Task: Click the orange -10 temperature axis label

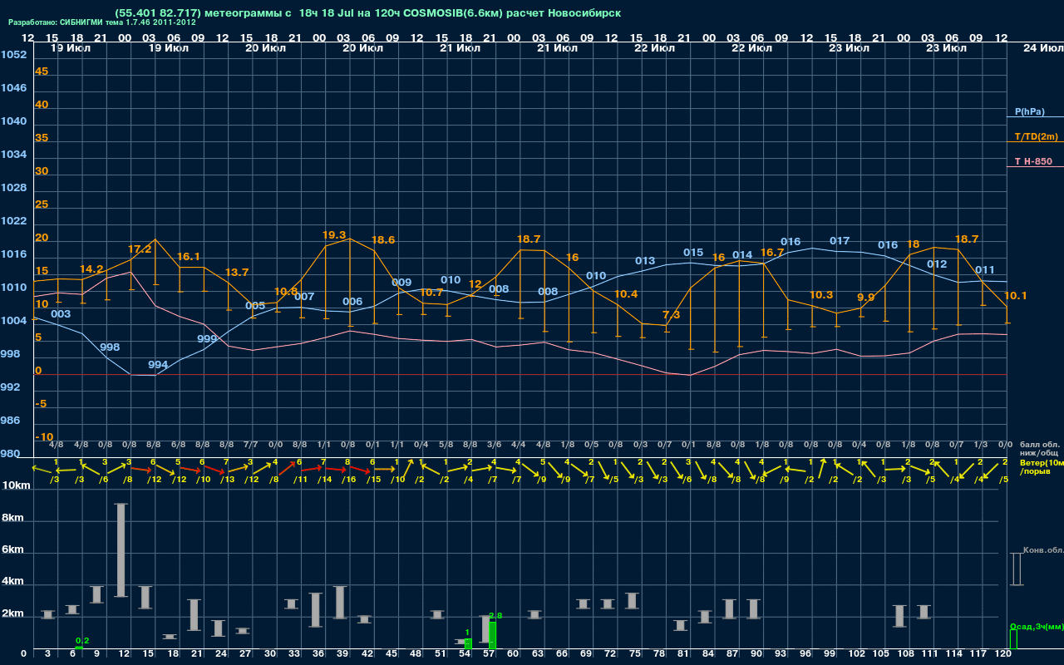Action: pos(45,437)
